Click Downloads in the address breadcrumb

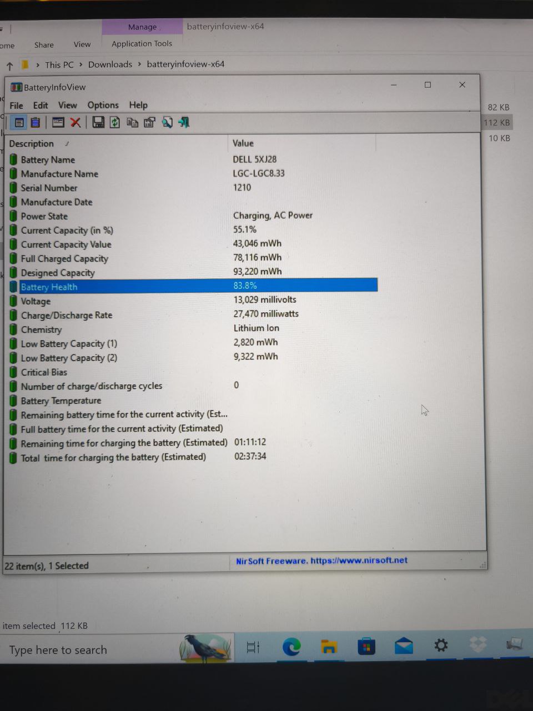(110, 64)
